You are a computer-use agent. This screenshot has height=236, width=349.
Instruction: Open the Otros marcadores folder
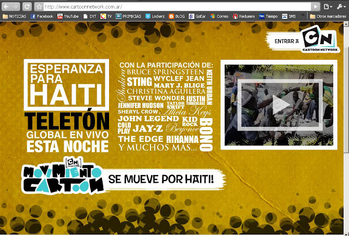pos(328,17)
